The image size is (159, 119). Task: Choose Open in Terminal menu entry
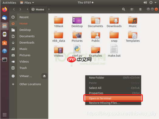pyautogui.click(x=113, y=98)
